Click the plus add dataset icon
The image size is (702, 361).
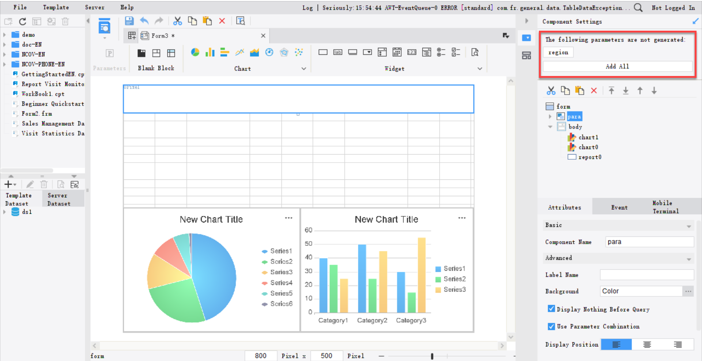(x=8, y=185)
